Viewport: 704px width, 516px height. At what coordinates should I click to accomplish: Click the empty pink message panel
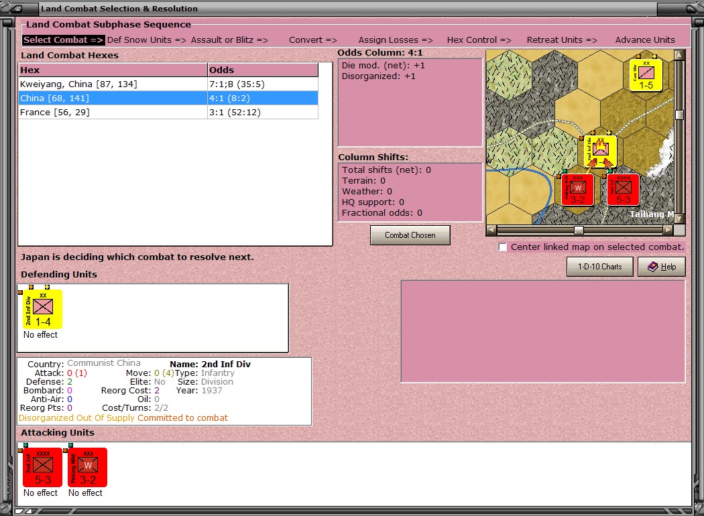click(x=543, y=332)
